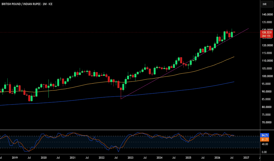
Task: Click the 40.00 level on the oscillator scale
Action: [x=265, y=144]
